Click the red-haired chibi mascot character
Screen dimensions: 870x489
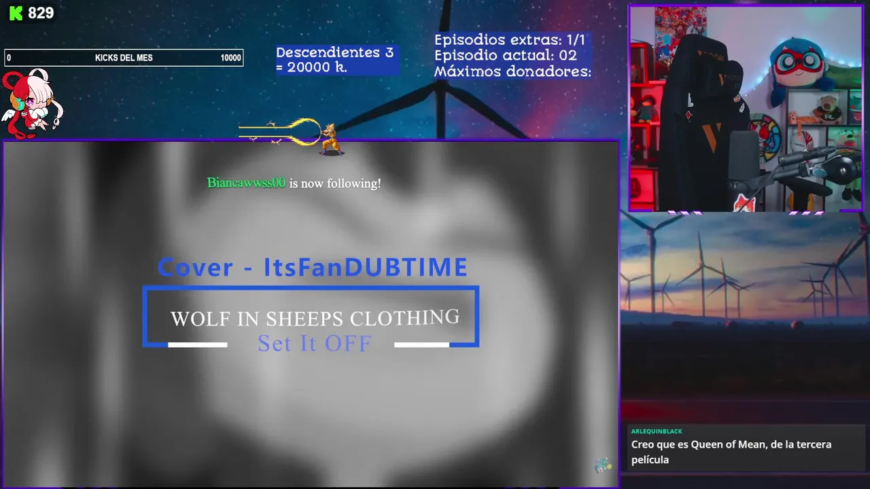click(x=31, y=103)
